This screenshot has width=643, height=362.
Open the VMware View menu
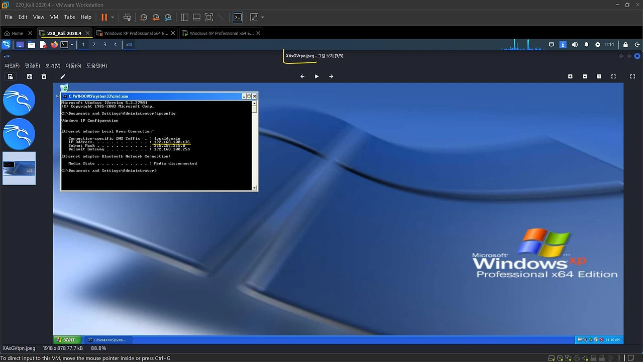[x=39, y=17]
